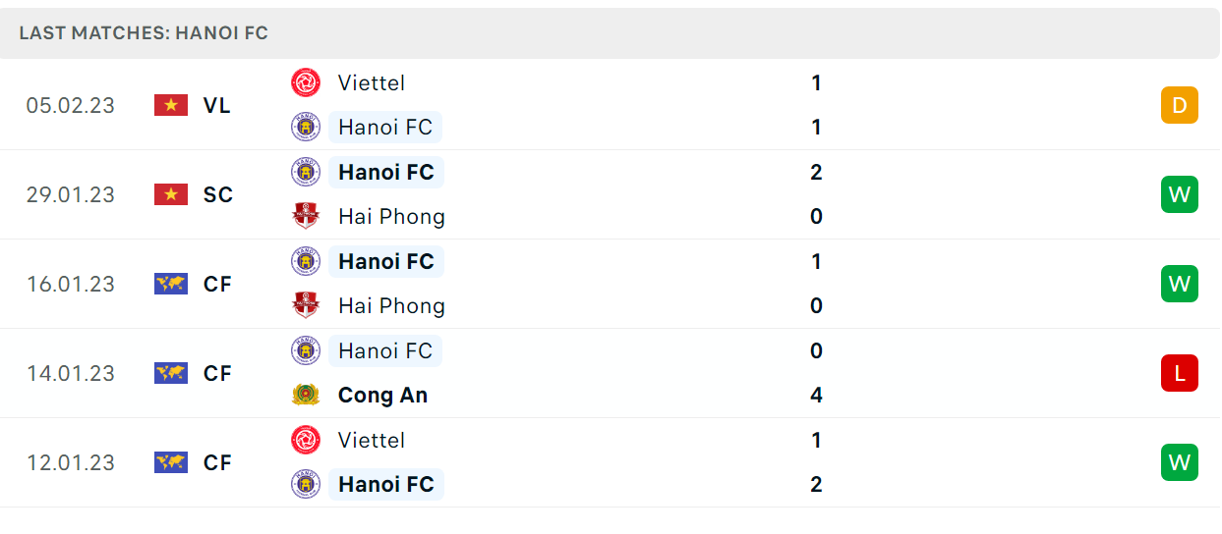Click Viettel logo in 05.02.23 match

coord(306,82)
